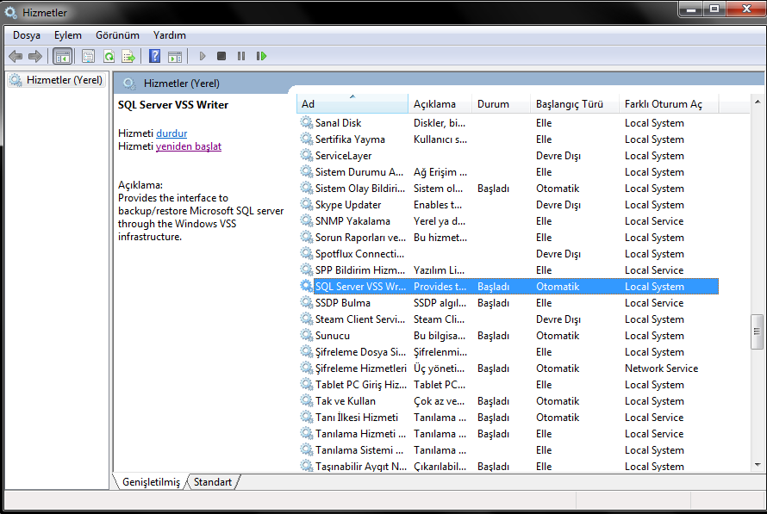Click the gear icon beside Sanal Disk
The width and height of the screenshot is (767, 514).
coord(307,122)
